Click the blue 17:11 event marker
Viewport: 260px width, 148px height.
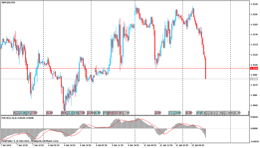click(x=172, y=113)
